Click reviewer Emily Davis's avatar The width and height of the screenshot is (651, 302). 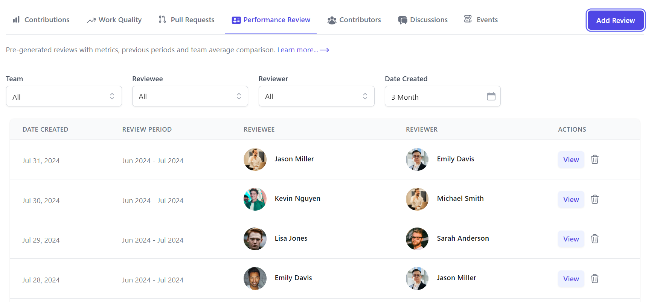[x=417, y=159]
